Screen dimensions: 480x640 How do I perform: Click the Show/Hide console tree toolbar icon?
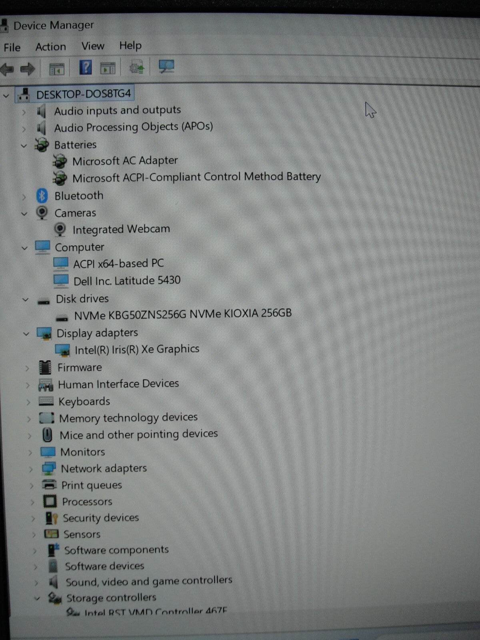pos(56,69)
